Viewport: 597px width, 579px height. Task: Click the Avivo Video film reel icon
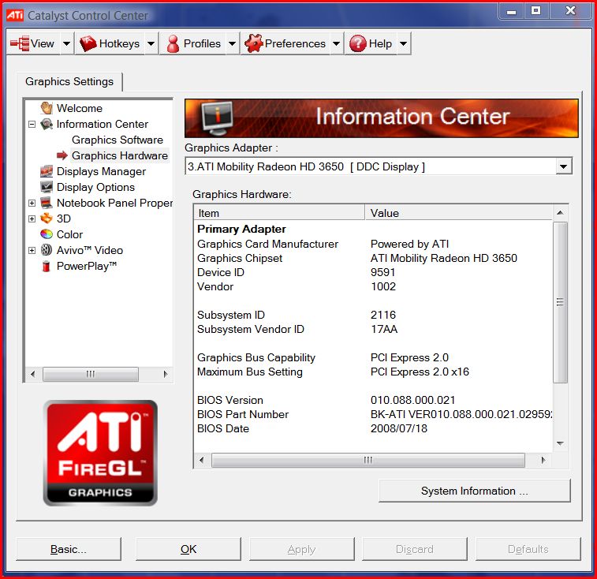tap(47, 250)
